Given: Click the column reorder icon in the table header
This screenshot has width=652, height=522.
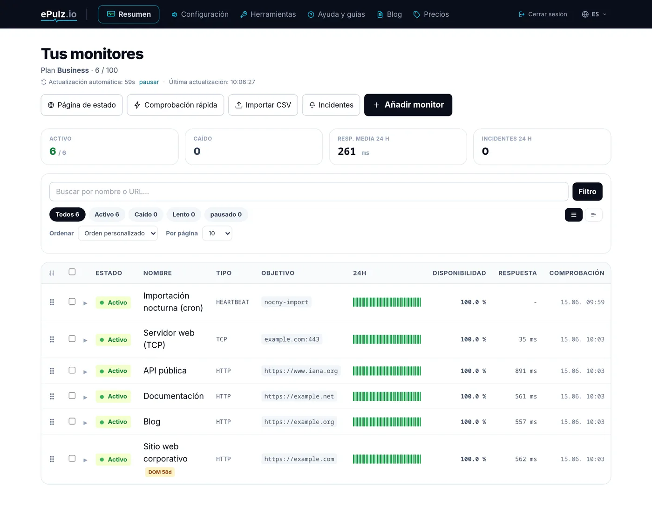Looking at the screenshot, I should click(x=52, y=273).
